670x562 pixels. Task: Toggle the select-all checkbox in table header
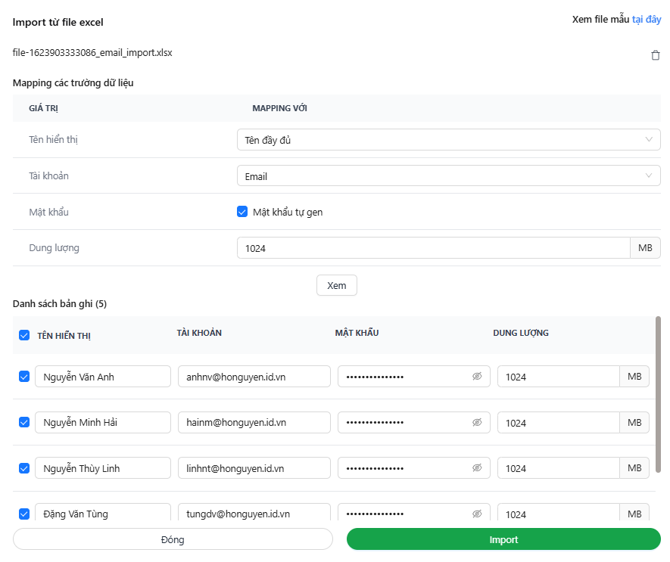[24, 335]
